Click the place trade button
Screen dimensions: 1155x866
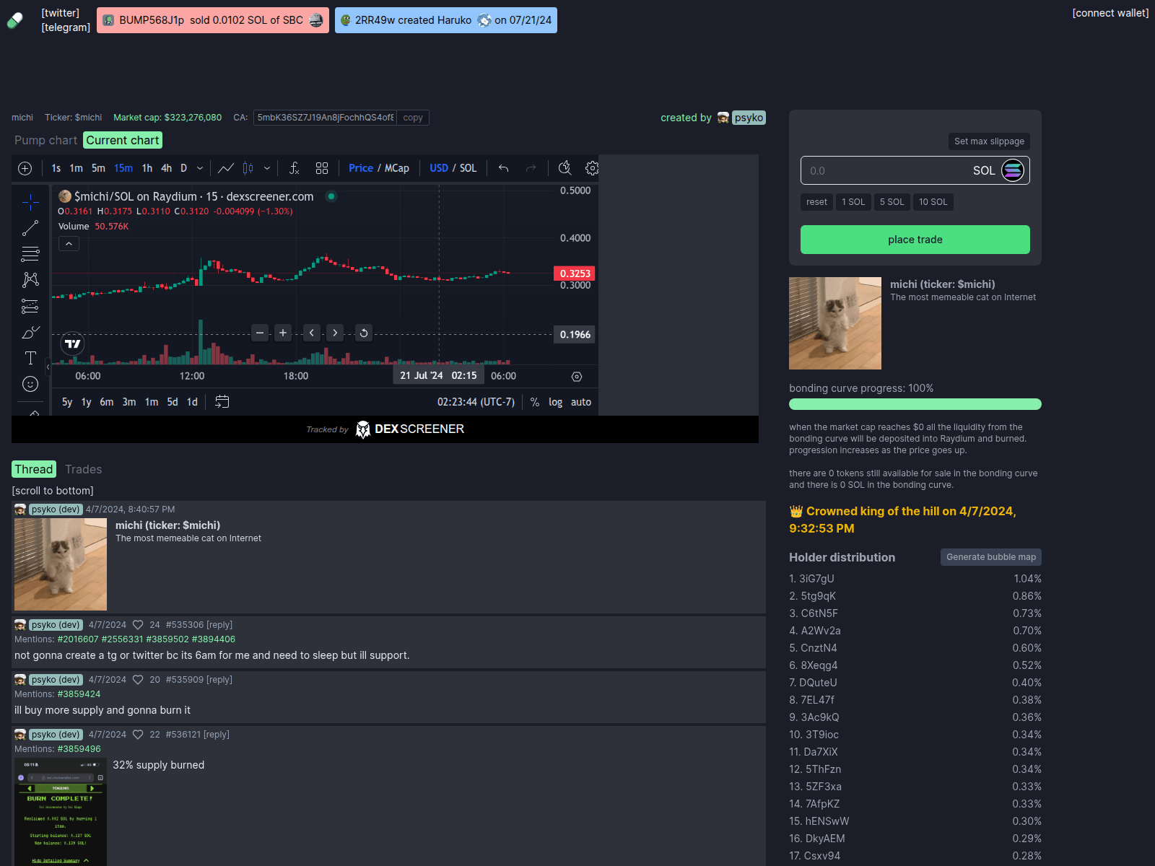click(x=915, y=240)
